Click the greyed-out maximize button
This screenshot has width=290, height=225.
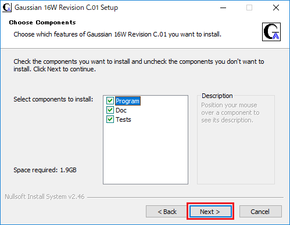coord(249,8)
